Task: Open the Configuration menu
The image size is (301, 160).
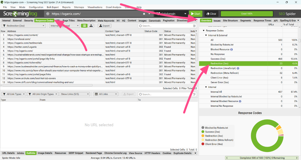Action: 36,7
